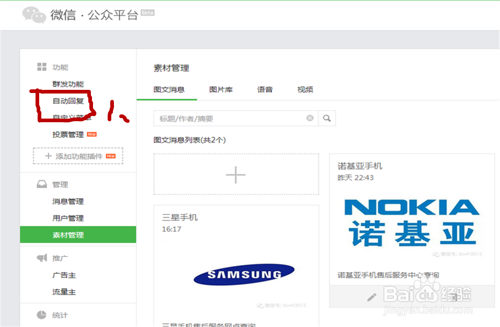Click the 微信·公众平台 title text
500x327 pixels.
click(x=94, y=15)
